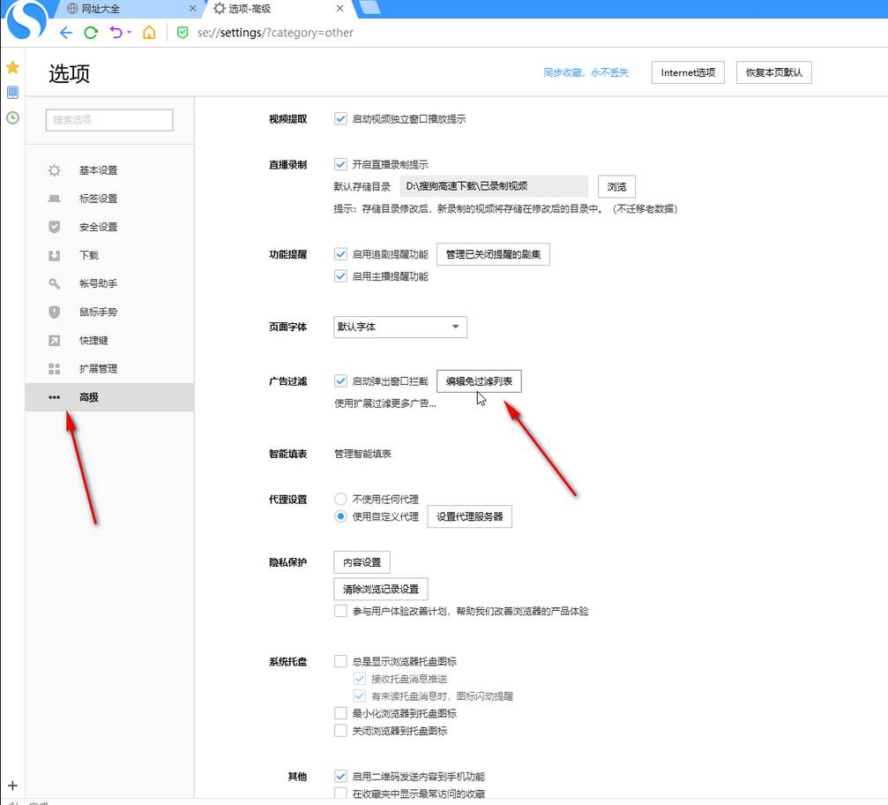
Task: Enable 最小化浏览器到托盘图标 checkbox
Action: coord(340,713)
